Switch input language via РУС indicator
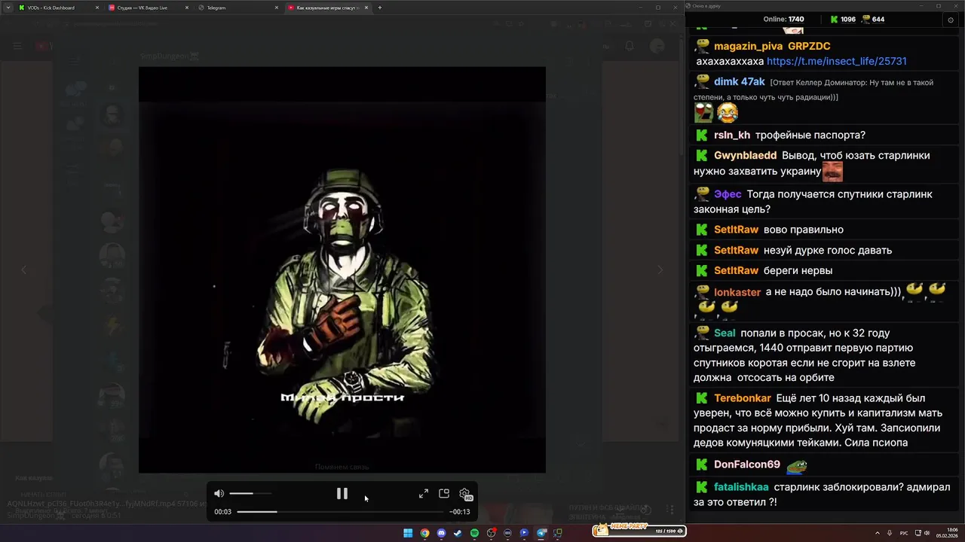 pyautogui.click(x=904, y=533)
